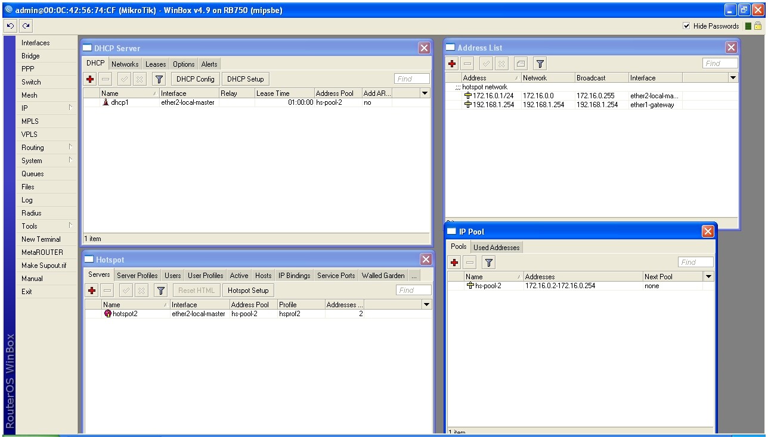
Task: Click the Reset HTML button
Action: click(197, 291)
